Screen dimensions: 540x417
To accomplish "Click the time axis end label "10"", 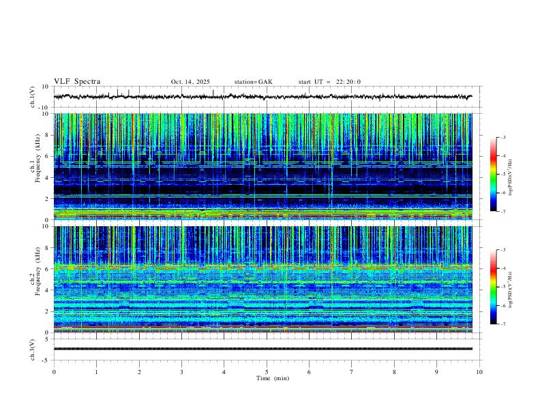I will [x=479, y=372].
